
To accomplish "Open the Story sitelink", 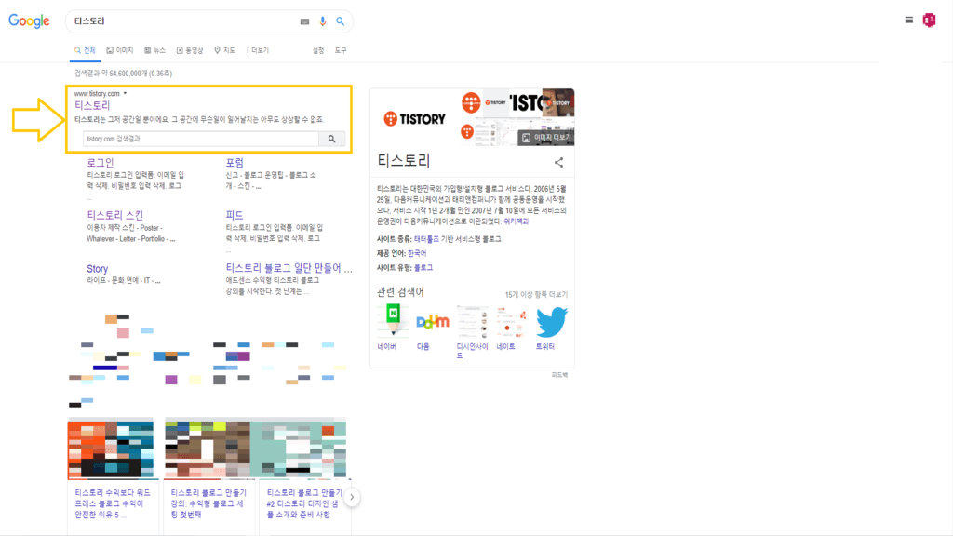I will 97,269.
